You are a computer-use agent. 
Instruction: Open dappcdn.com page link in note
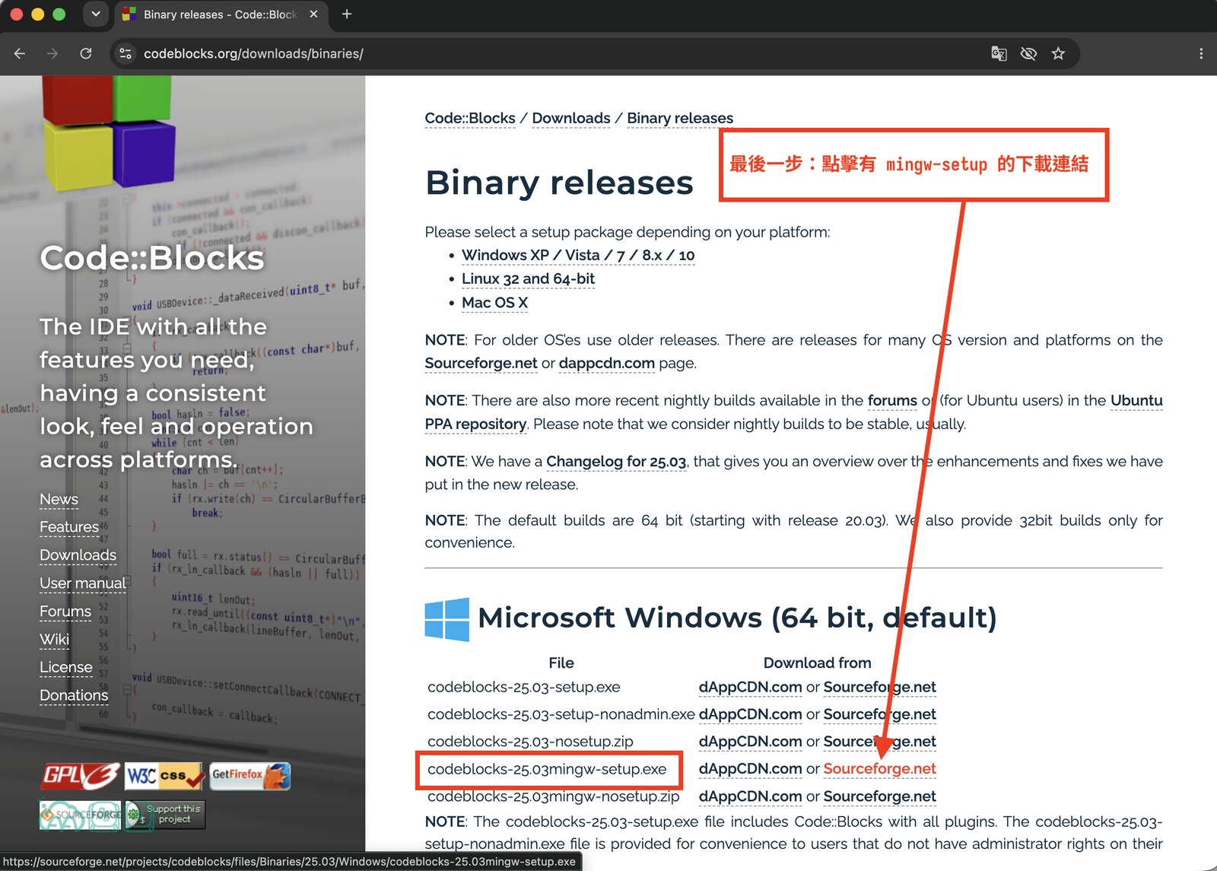(607, 363)
